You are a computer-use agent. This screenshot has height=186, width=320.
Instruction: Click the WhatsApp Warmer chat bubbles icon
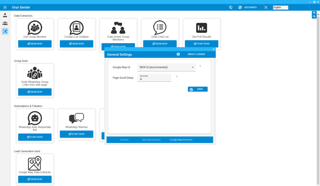(77, 118)
